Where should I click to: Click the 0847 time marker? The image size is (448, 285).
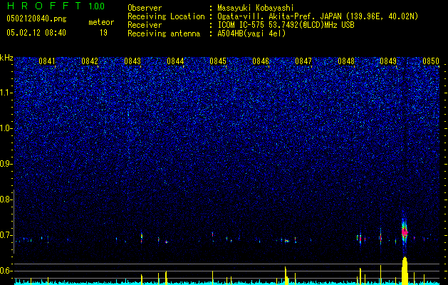(303, 61)
